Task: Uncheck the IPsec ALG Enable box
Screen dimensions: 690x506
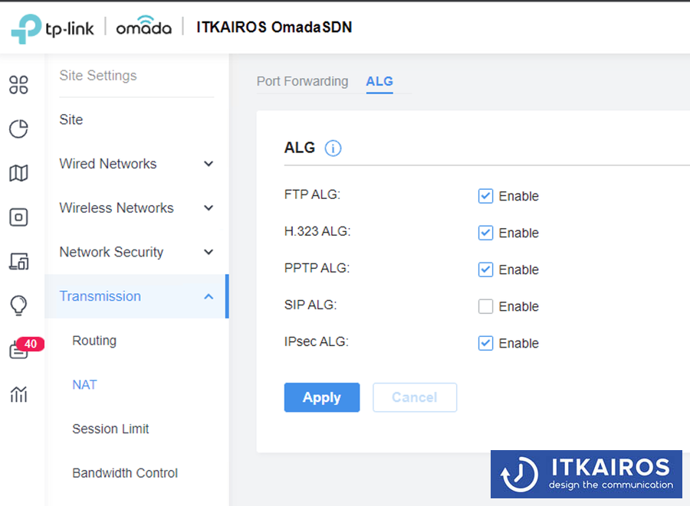Action: pyautogui.click(x=485, y=343)
